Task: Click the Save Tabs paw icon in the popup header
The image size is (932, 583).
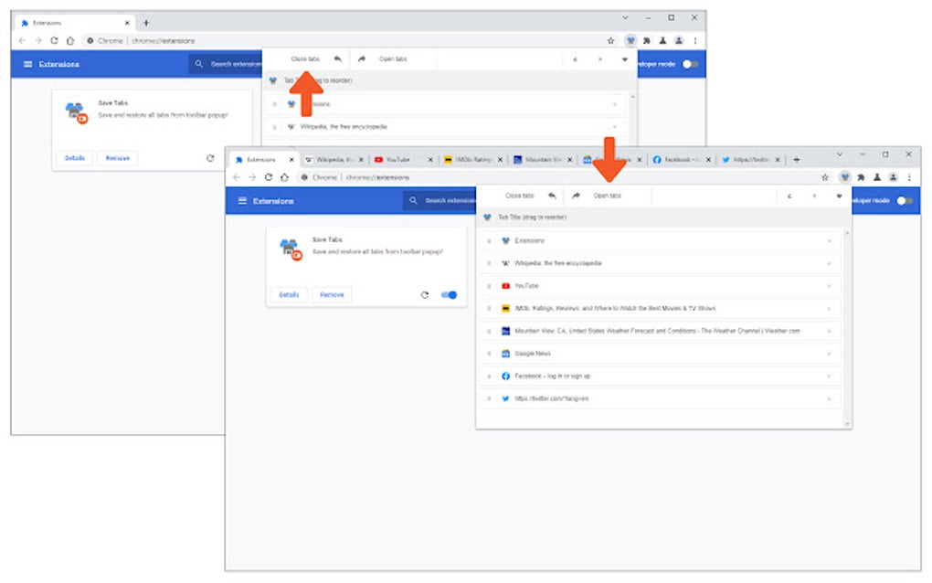Action: pyautogui.click(x=487, y=217)
